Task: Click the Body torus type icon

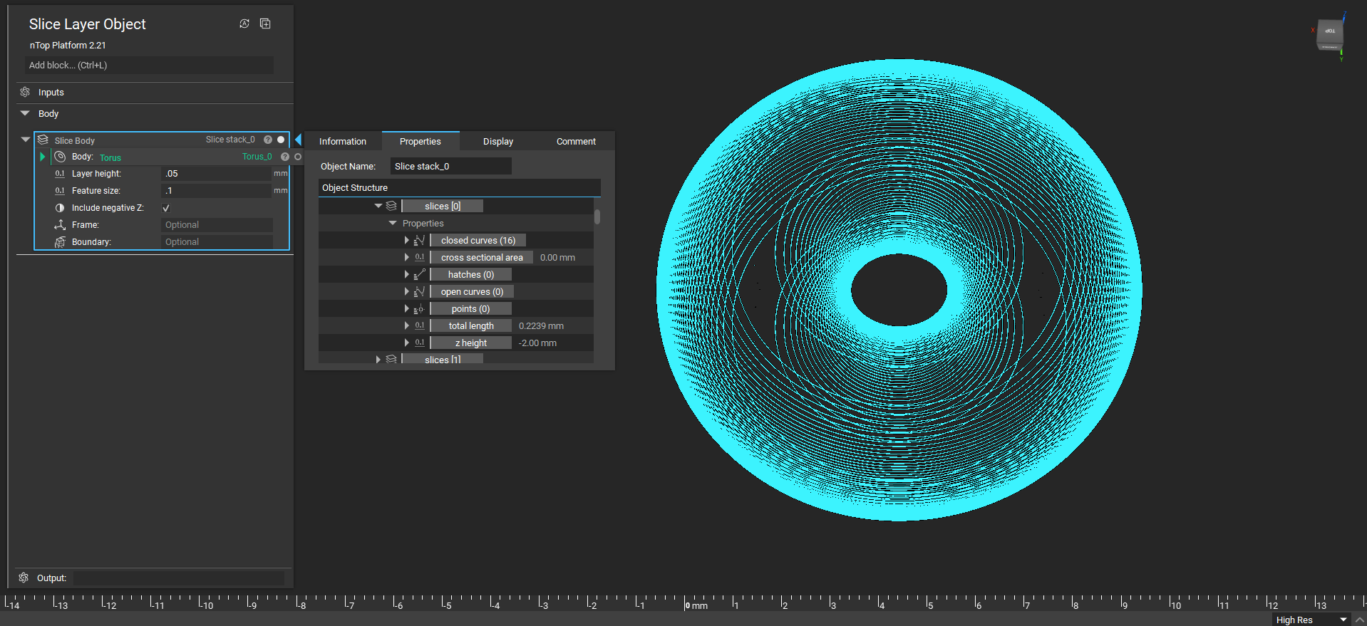Action: pos(61,157)
